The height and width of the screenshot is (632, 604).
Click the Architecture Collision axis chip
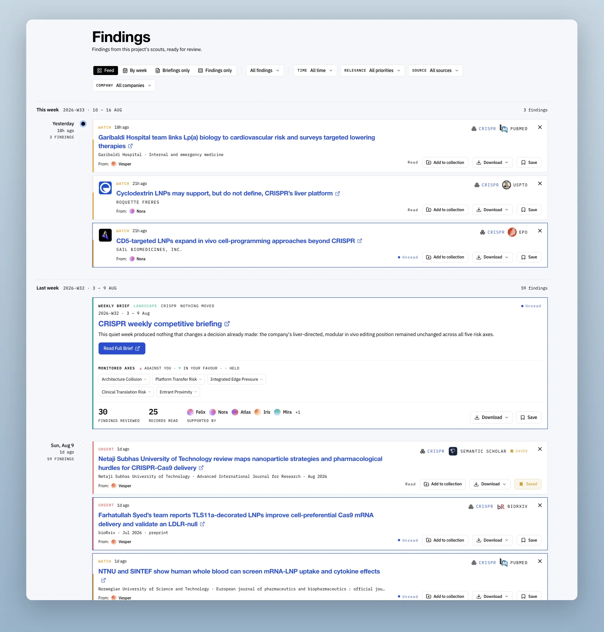click(x=124, y=380)
